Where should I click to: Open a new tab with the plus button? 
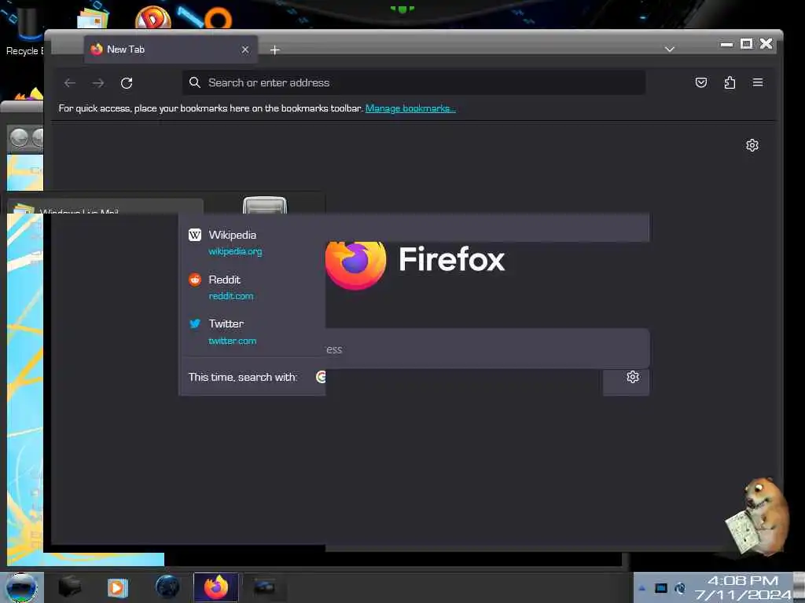(274, 49)
